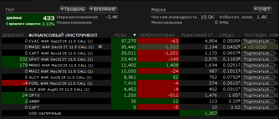Click the SMA label
279x119 pixels.
pos(224,23)
